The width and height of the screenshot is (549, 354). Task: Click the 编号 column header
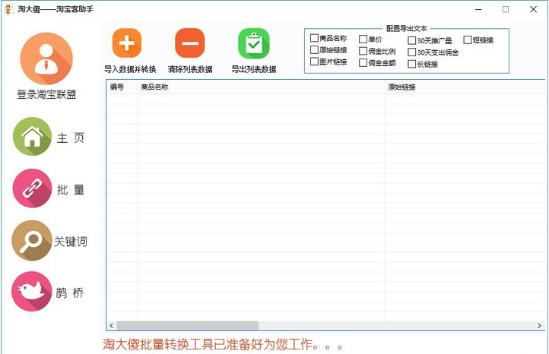click(x=122, y=87)
